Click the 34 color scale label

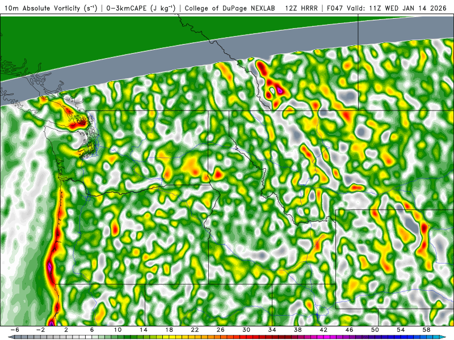[x=272, y=330]
